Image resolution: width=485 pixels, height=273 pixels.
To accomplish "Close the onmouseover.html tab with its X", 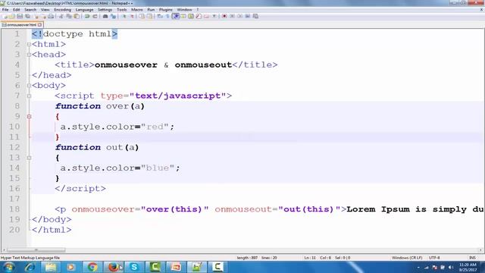I will coord(39,24).
